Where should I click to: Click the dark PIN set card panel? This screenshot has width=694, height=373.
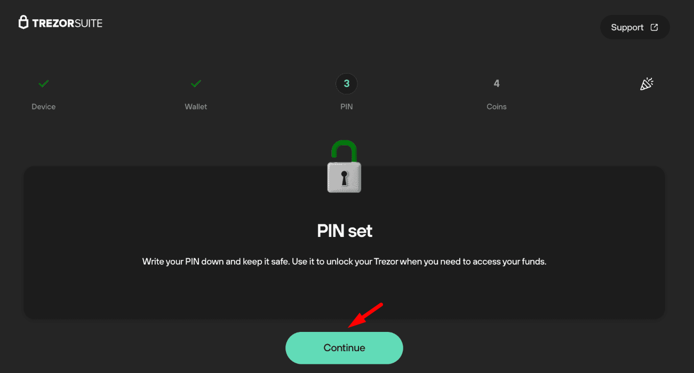click(x=344, y=243)
